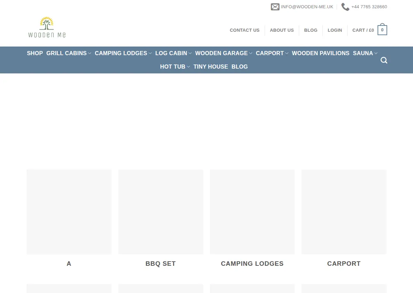Expand the Log Cabin dropdown chevron
The height and width of the screenshot is (293, 413).
pyautogui.click(x=190, y=53)
